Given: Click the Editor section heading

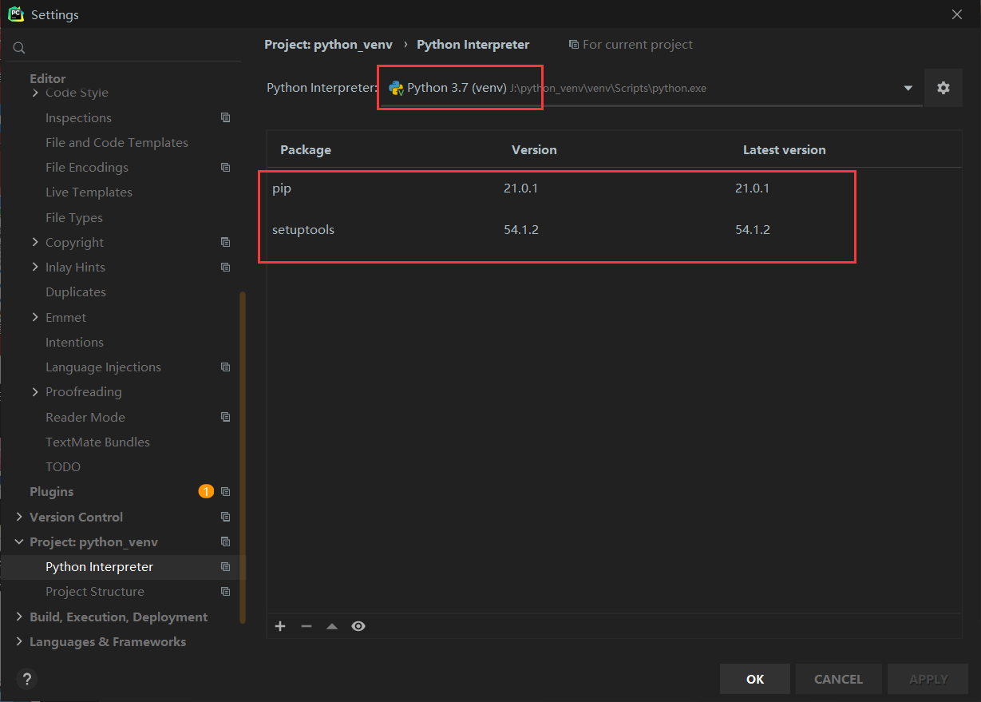Looking at the screenshot, I should [48, 78].
